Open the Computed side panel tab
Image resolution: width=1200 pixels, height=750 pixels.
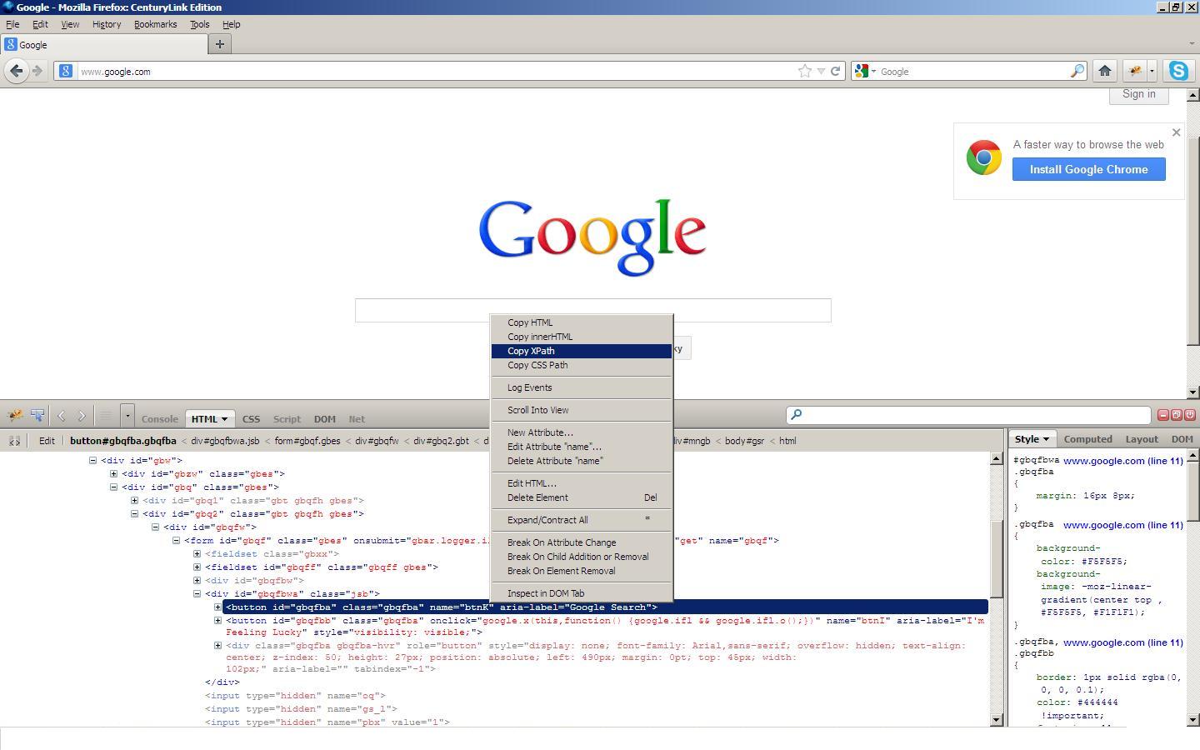1087,439
